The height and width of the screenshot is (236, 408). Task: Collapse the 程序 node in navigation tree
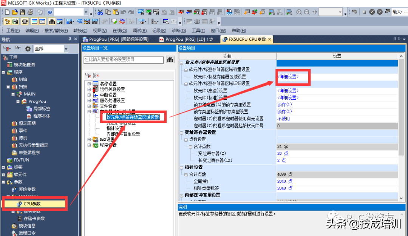click(x=4, y=72)
